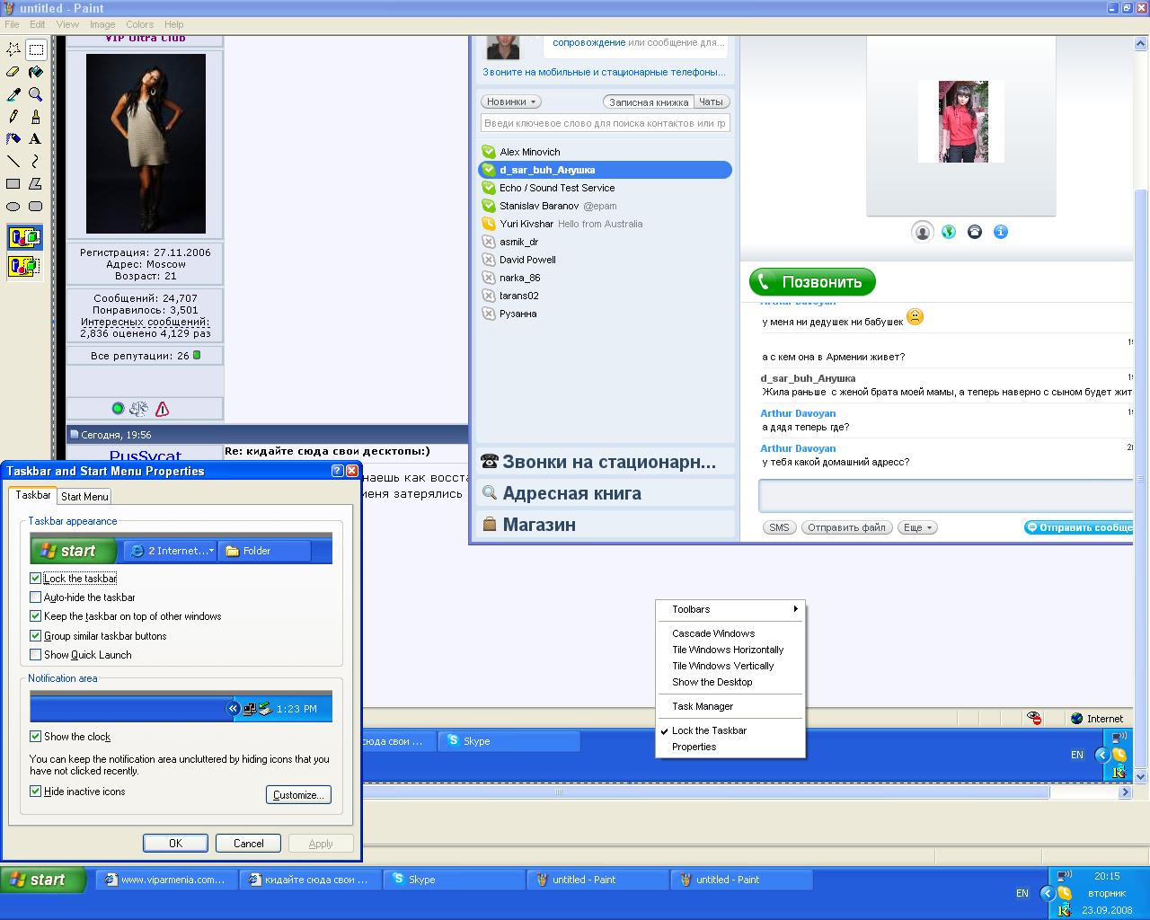Viewport: 1150px width, 920px height.
Task: Choose the Magnifier tool
Action: pyautogui.click(x=35, y=94)
